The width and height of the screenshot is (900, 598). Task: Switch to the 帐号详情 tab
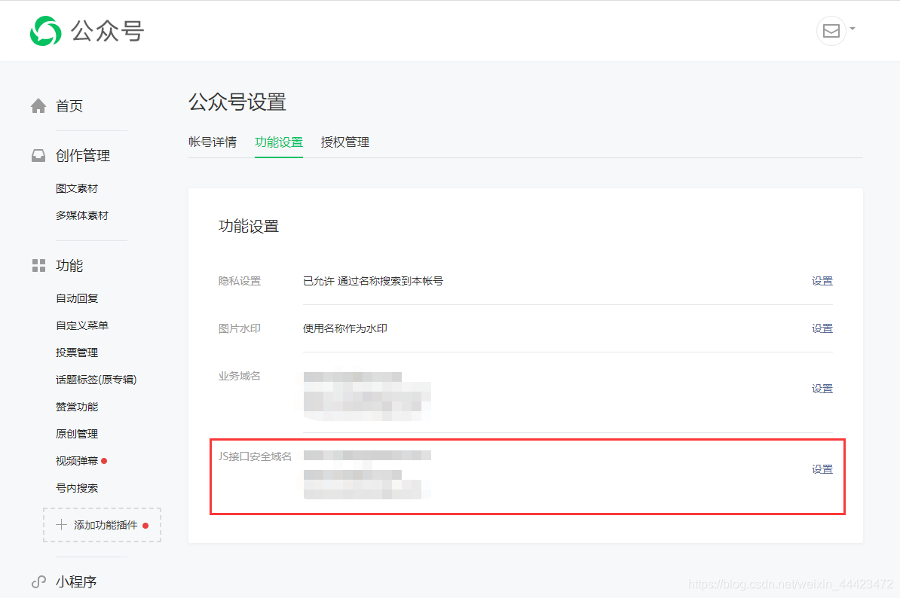213,142
